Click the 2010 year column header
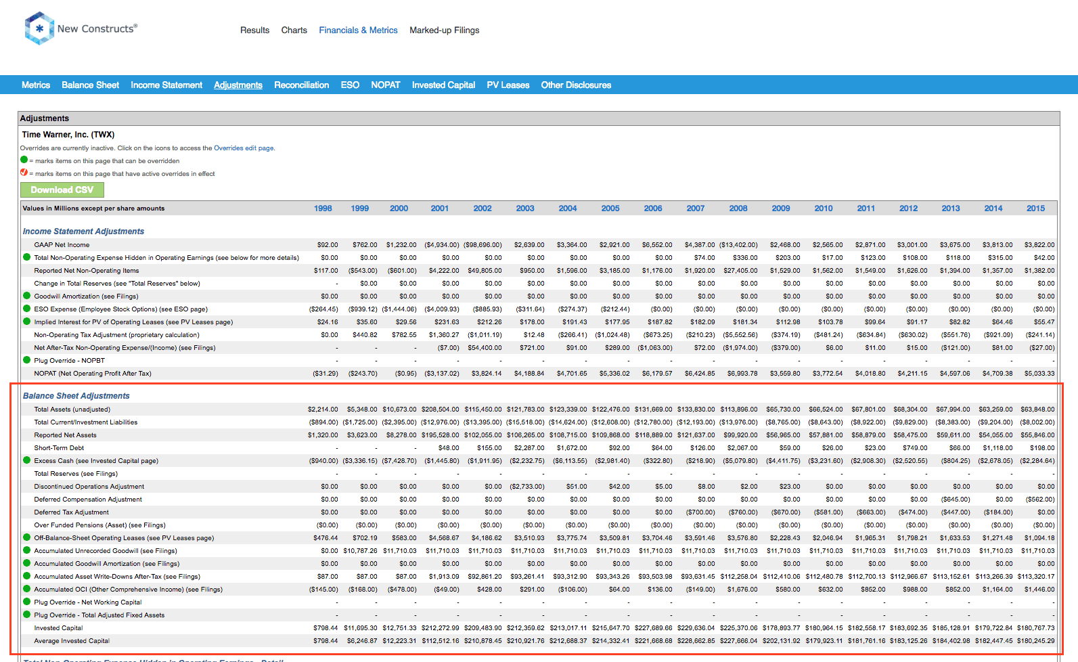This screenshot has height=662, width=1078. pyautogui.click(x=824, y=208)
